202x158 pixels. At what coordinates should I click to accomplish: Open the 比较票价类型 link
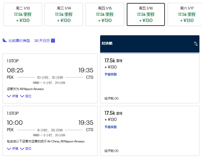[19, 40]
